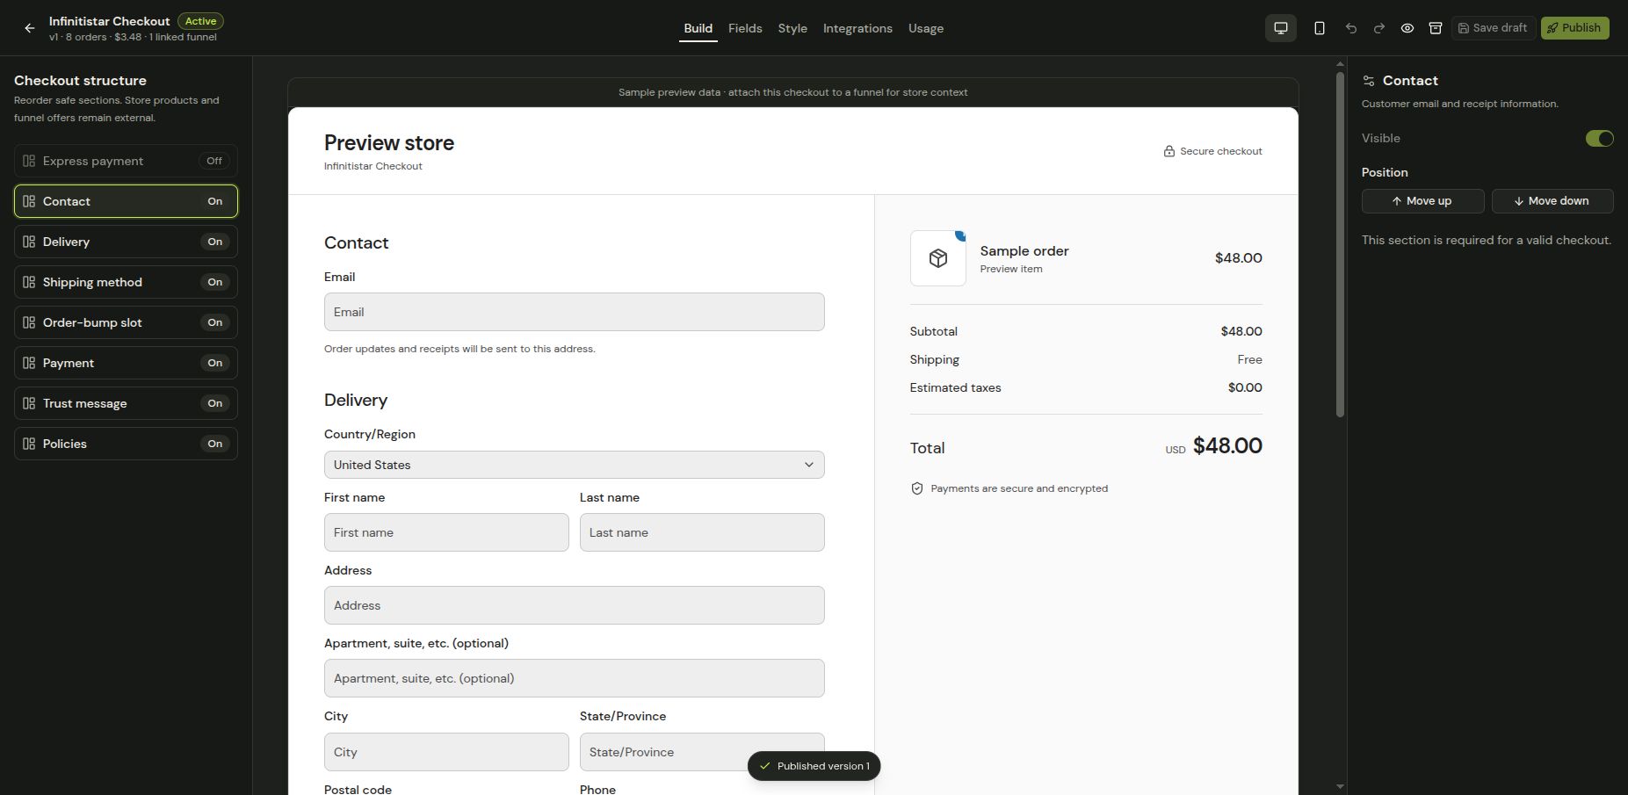Click the Sample order title
The image size is (1628, 795).
click(x=1024, y=251)
